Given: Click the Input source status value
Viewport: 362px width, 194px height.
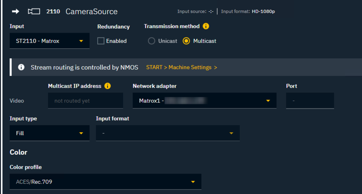Looking at the screenshot, I should (211, 12).
